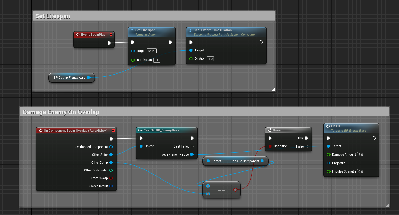Click Set Custom Time Dilation exec output pin

click(x=261, y=42)
